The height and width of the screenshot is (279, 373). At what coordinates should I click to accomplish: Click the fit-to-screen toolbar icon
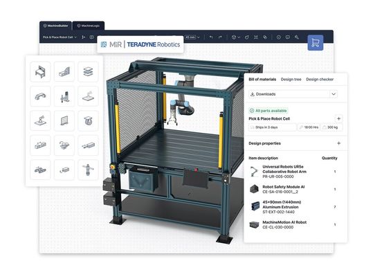point(256,37)
